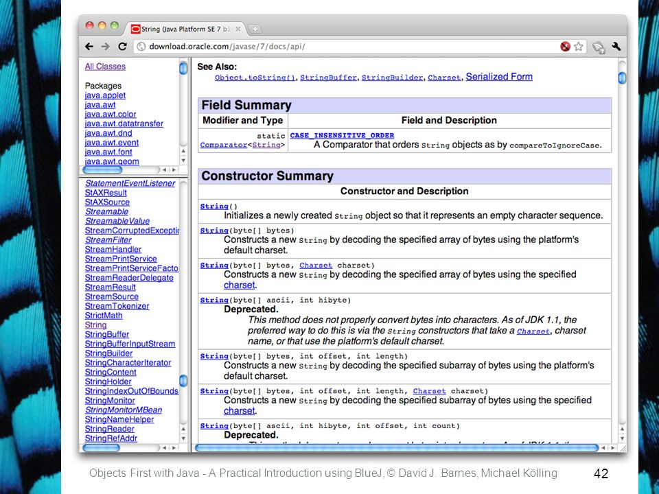
Task: Click the browser forward arrow
Action: (x=106, y=47)
